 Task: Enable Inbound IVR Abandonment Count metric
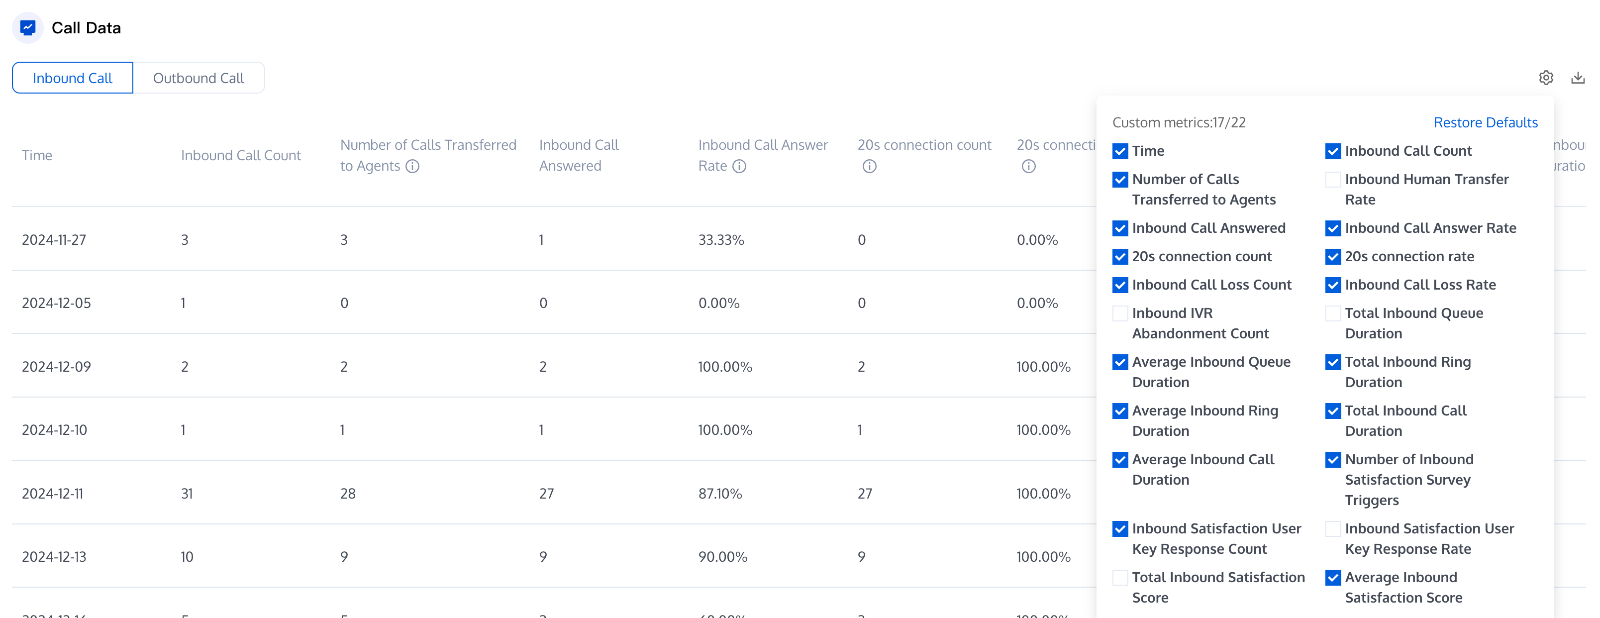[1119, 313]
